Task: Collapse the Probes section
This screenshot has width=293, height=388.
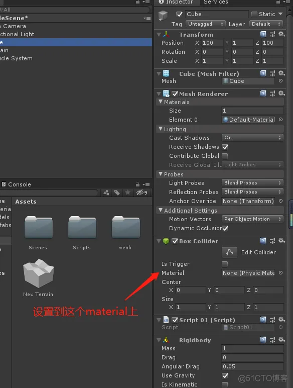Action: 161,174
